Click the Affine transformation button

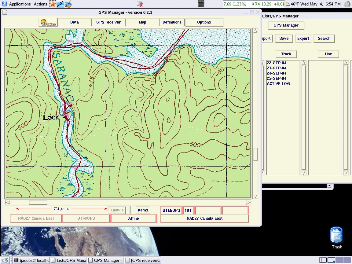[x=134, y=218]
